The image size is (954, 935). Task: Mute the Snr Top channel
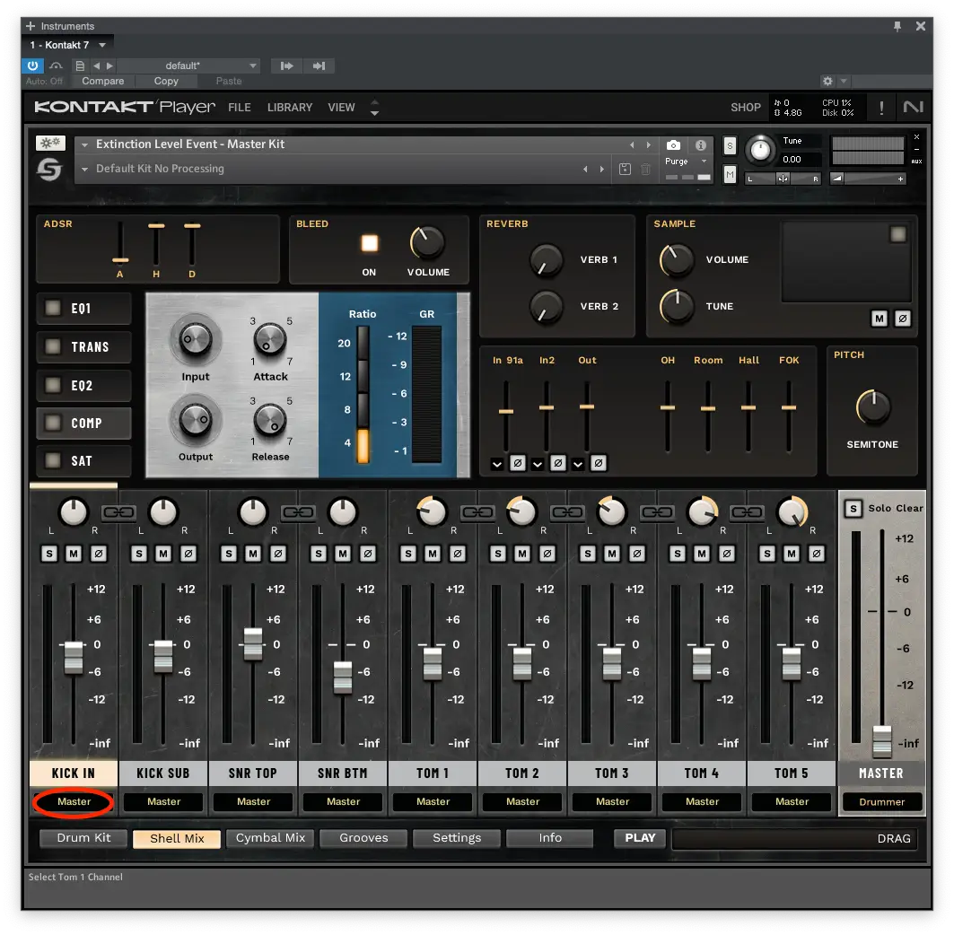pyautogui.click(x=253, y=554)
